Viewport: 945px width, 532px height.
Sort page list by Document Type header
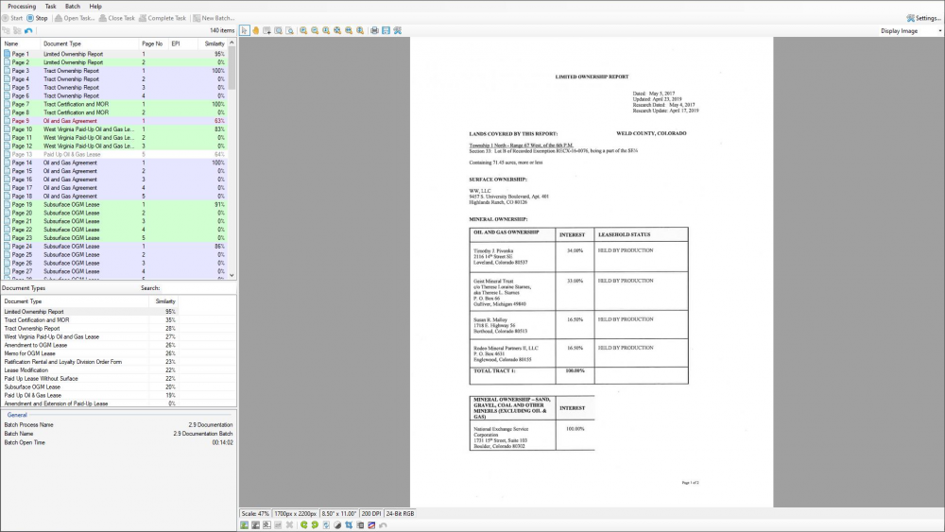[89, 43]
